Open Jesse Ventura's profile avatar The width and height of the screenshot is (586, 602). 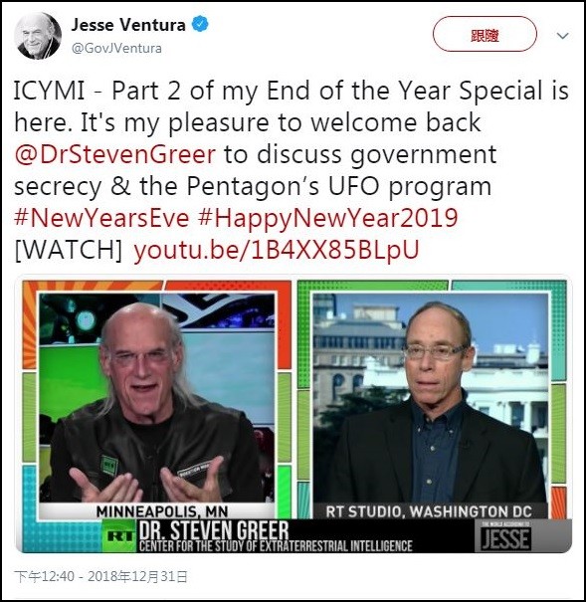38,36
